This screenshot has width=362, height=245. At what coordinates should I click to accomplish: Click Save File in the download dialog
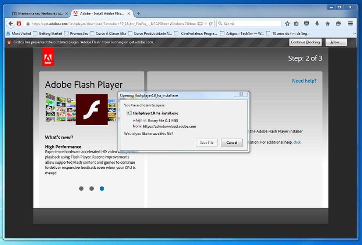point(206,143)
